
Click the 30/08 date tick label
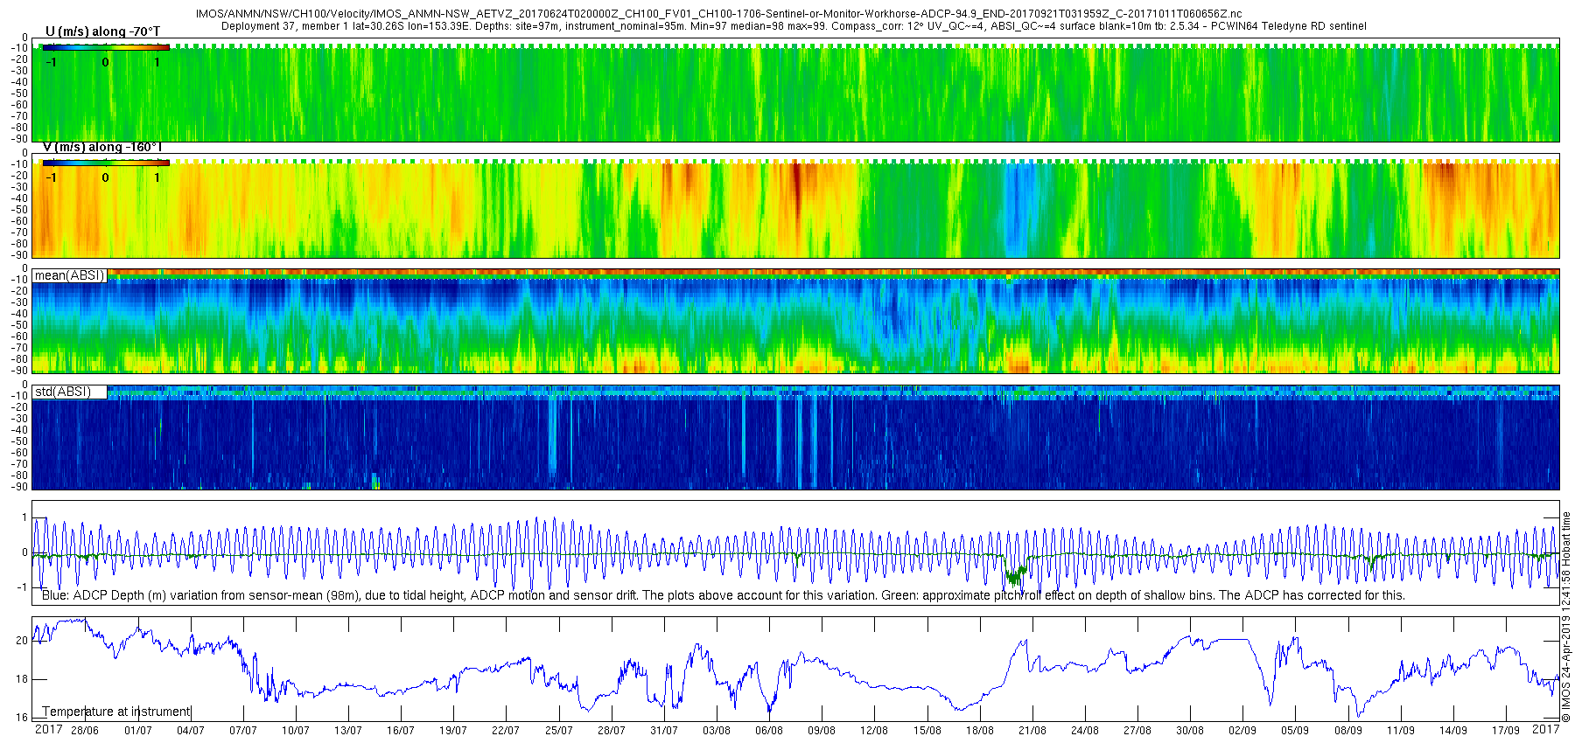click(x=1189, y=731)
